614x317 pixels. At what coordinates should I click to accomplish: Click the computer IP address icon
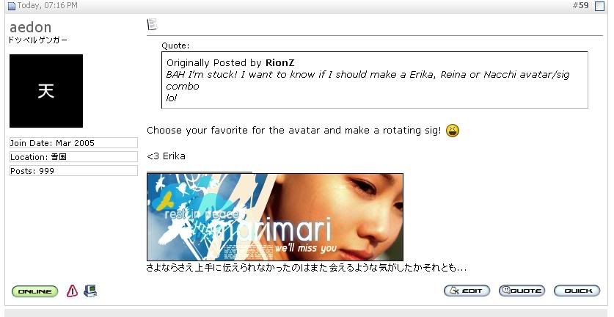pyautogui.click(x=90, y=291)
